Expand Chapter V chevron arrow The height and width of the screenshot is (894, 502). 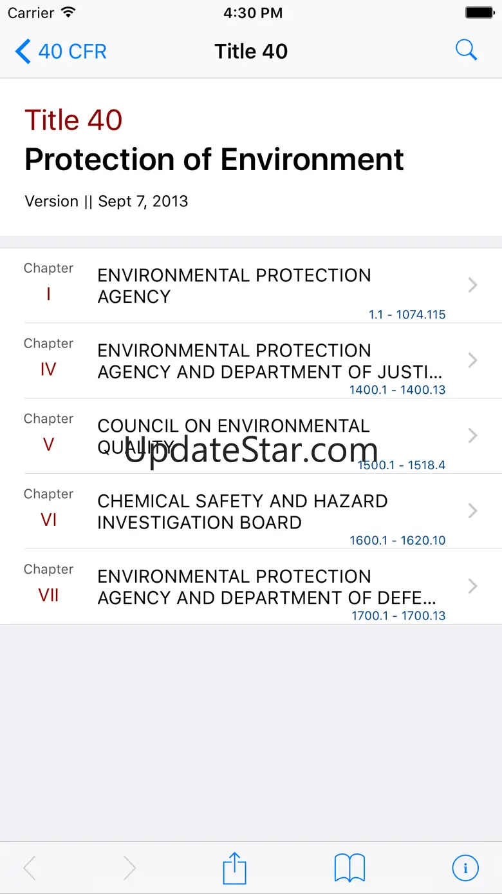pos(473,436)
